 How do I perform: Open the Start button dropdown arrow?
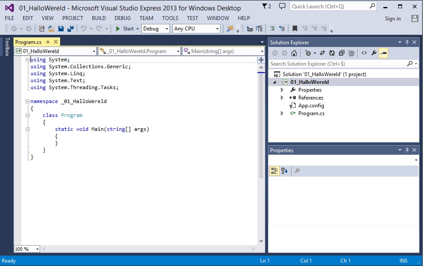(138, 29)
